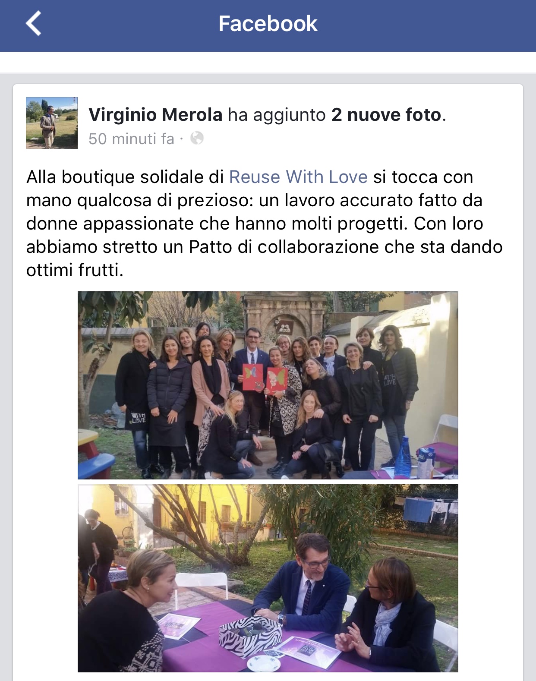Click the zebra-pattern box on the table
This screenshot has width=536, height=681.
point(250,634)
